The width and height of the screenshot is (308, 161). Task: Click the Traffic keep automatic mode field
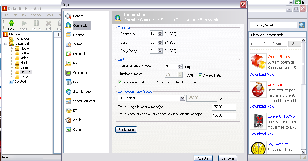click(x=224, y=116)
